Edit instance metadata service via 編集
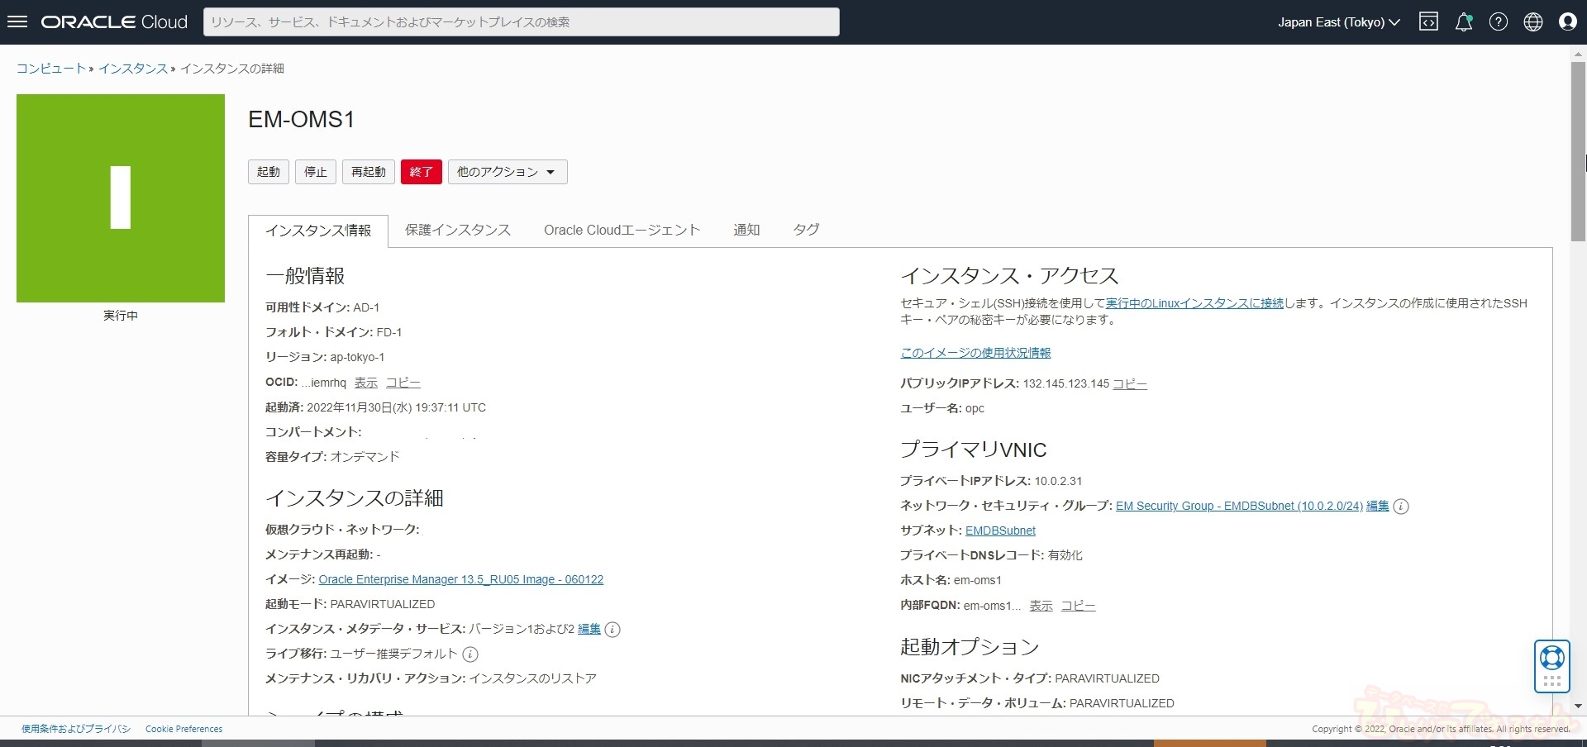1587x747 pixels. click(589, 629)
